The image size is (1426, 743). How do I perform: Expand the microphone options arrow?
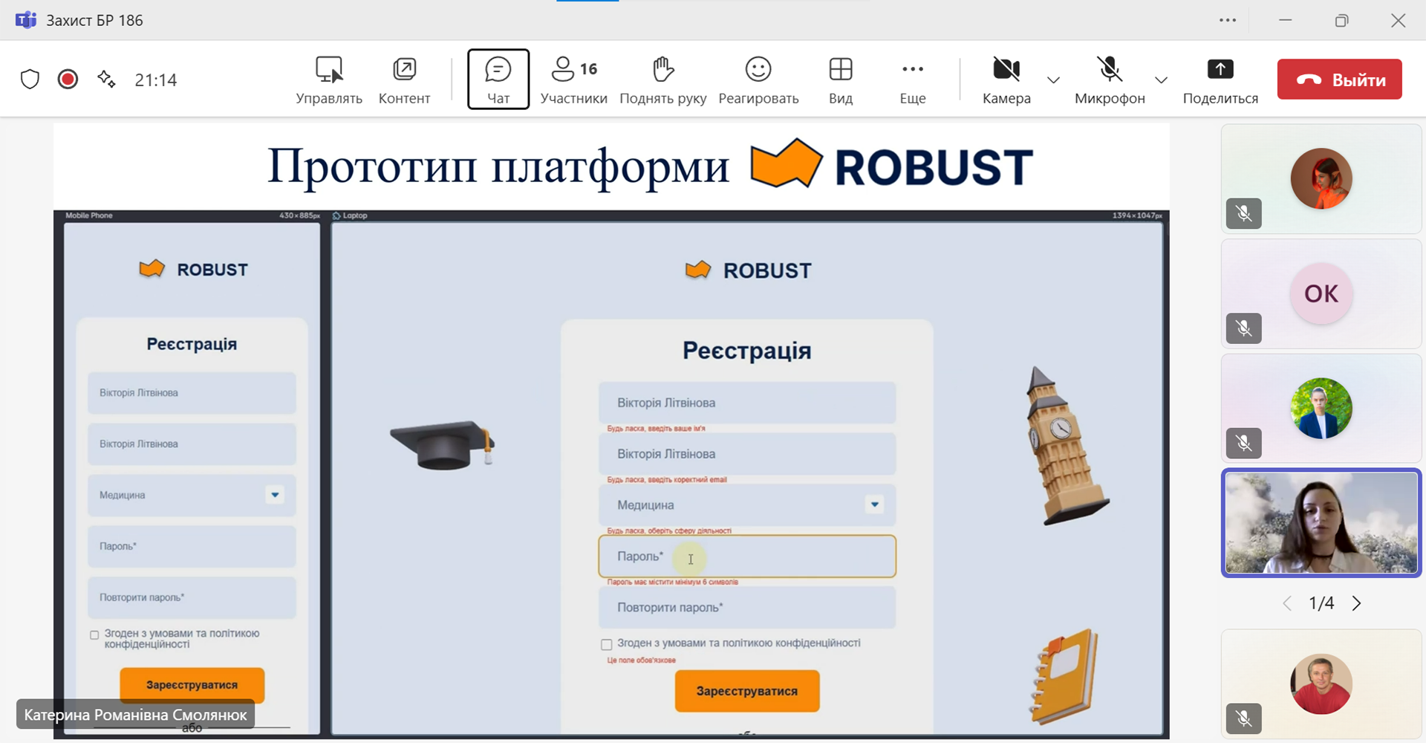(1162, 80)
